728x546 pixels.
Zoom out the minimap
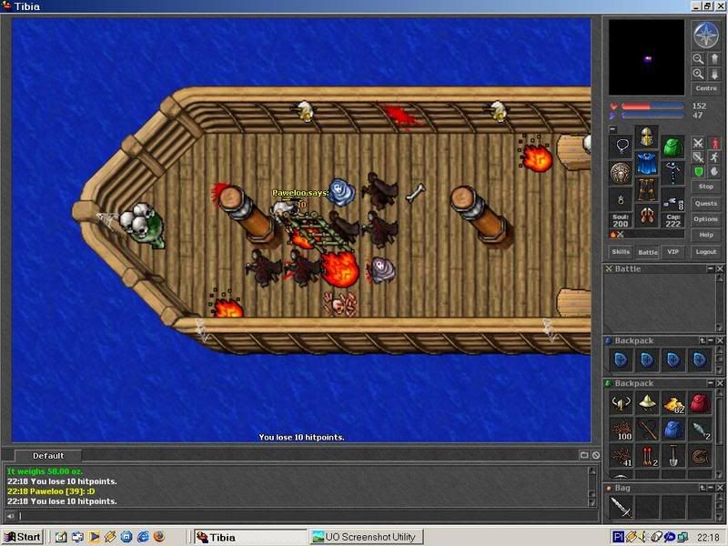point(698,58)
